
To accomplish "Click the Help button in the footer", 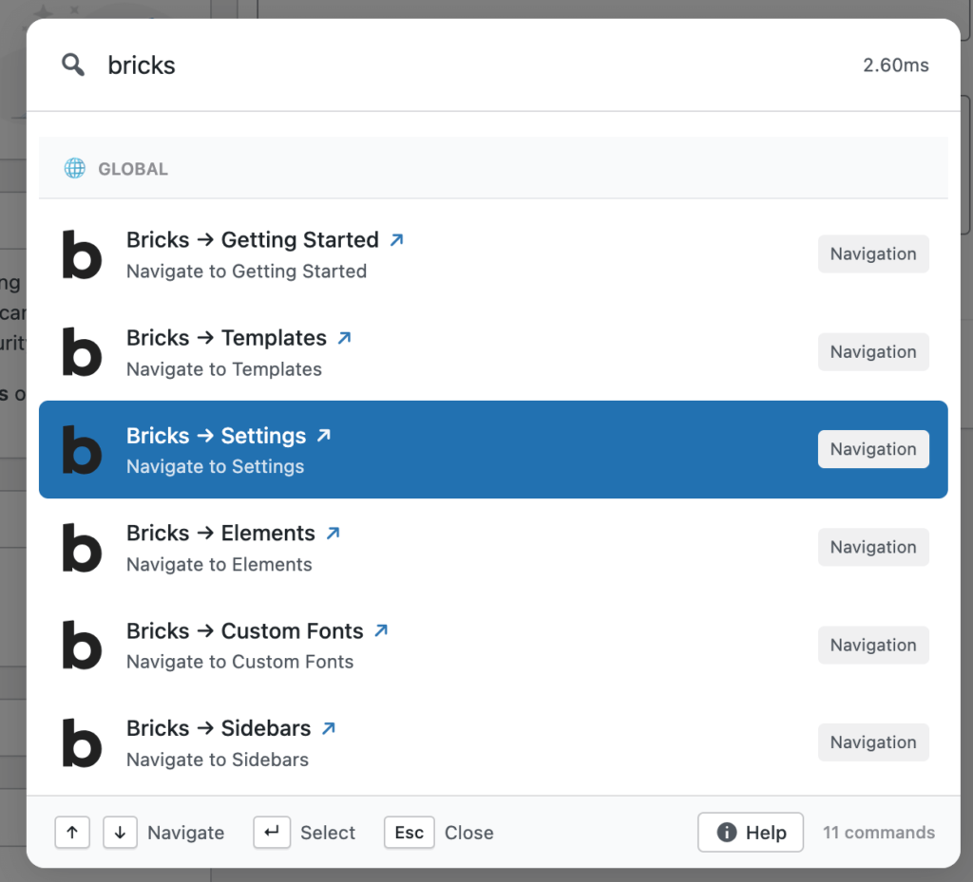I will tap(750, 833).
